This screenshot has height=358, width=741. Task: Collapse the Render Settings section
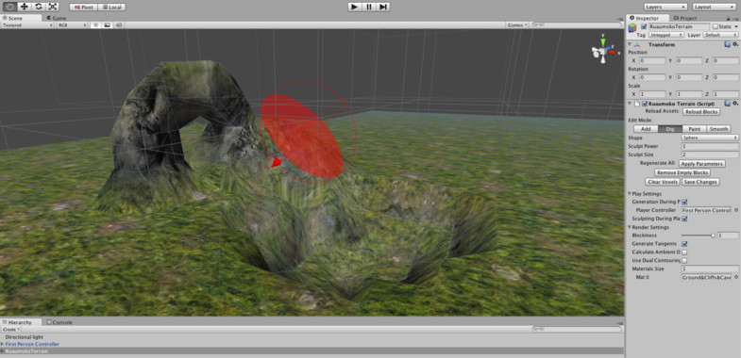coord(630,227)
